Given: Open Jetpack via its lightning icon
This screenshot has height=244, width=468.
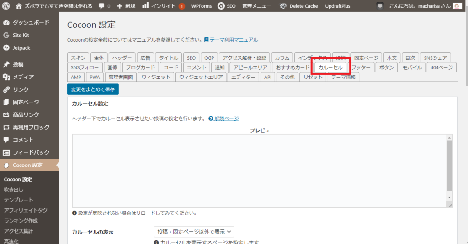Looking at the screenshot, I should (x=6, y=48).
